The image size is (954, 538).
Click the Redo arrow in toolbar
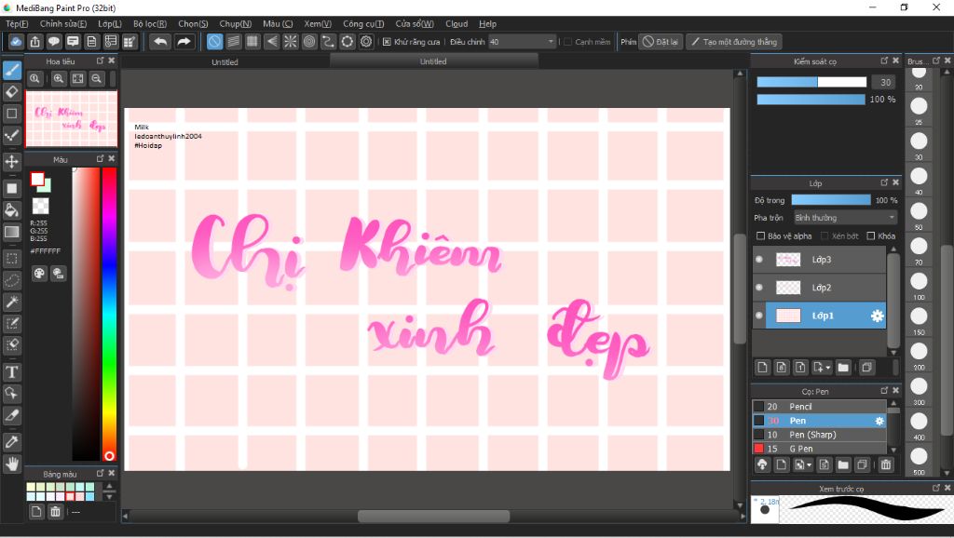(184, 41)
